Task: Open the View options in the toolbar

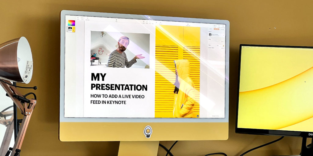Action: coord(78,19)
